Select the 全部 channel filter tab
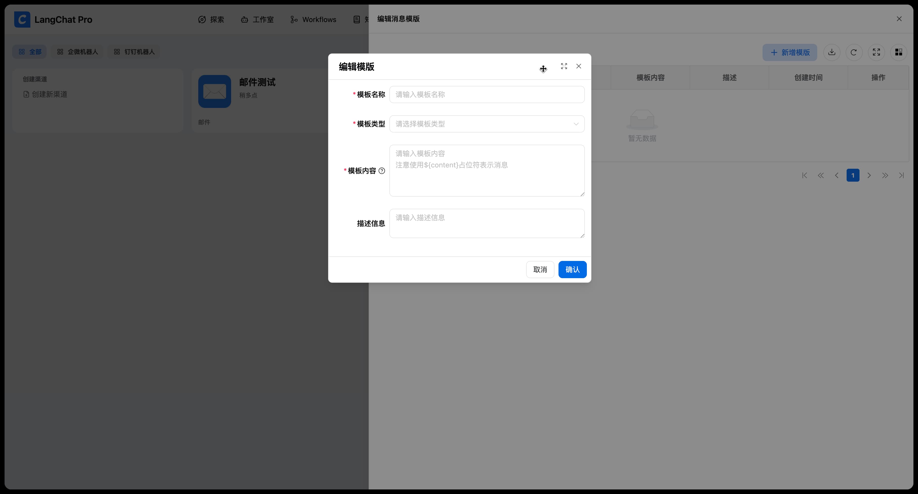 click(x=30, y=52)
